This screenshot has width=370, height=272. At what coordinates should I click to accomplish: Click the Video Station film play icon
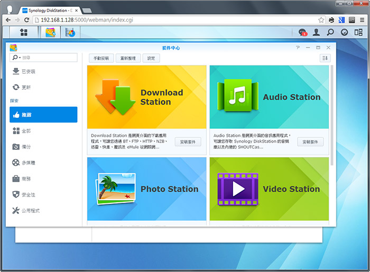click(238, 189)
